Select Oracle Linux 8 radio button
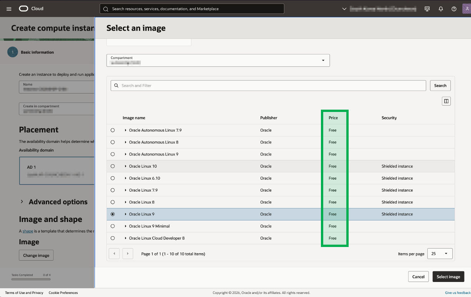 [x=113, y=202]
